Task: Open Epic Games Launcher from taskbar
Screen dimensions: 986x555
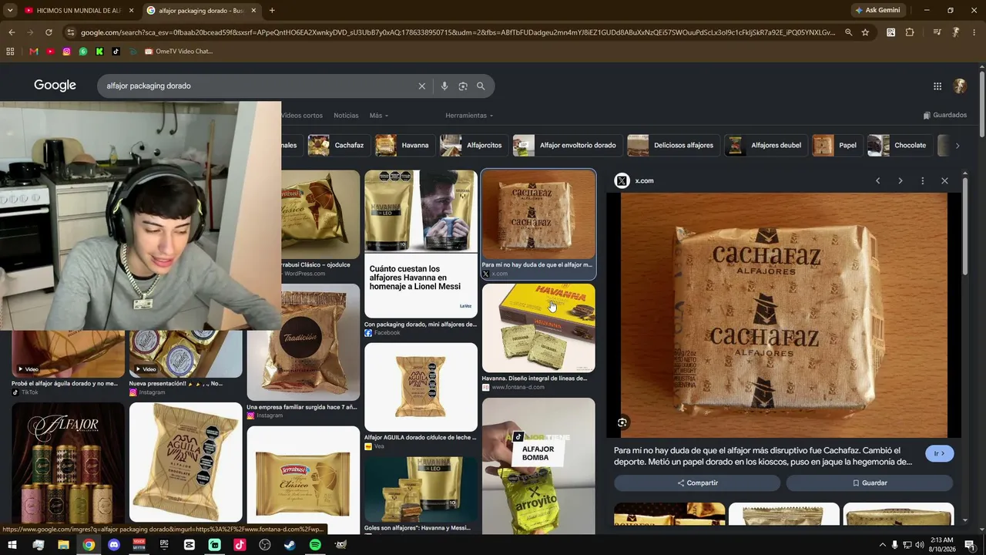Action: (164, 545)
